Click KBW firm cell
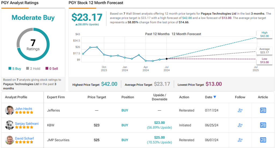The image size is (275, 148). pyautogui.click(x=51, y=125)
